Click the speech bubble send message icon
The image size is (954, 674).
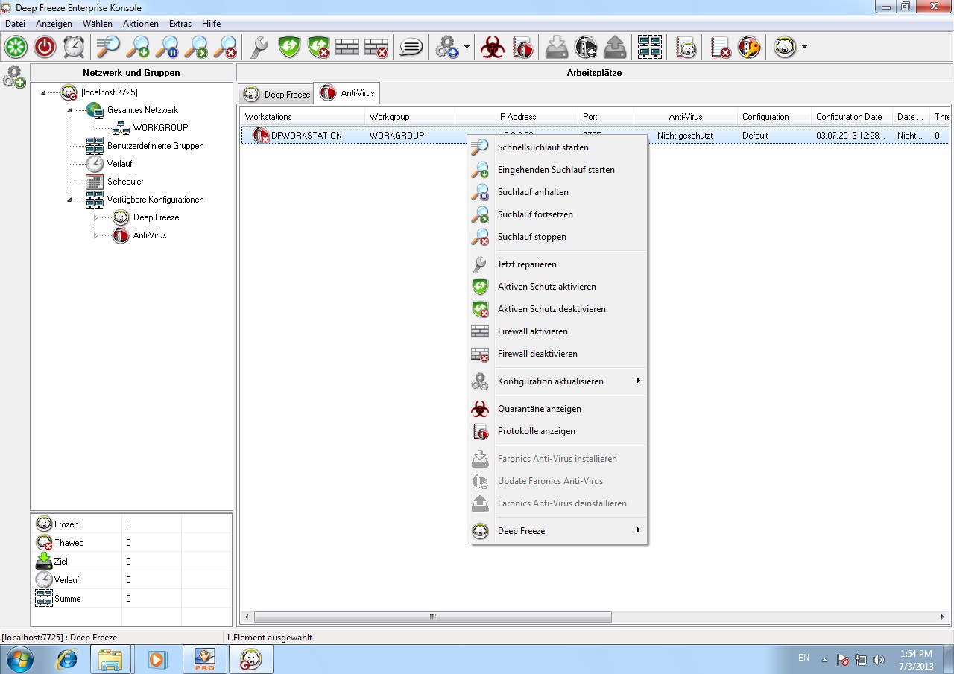(x=411, y=48)
